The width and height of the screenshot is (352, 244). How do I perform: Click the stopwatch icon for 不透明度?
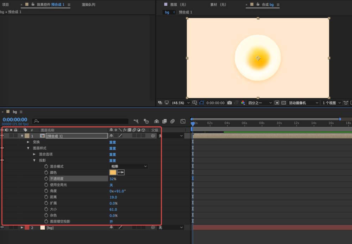coord(46,179)
